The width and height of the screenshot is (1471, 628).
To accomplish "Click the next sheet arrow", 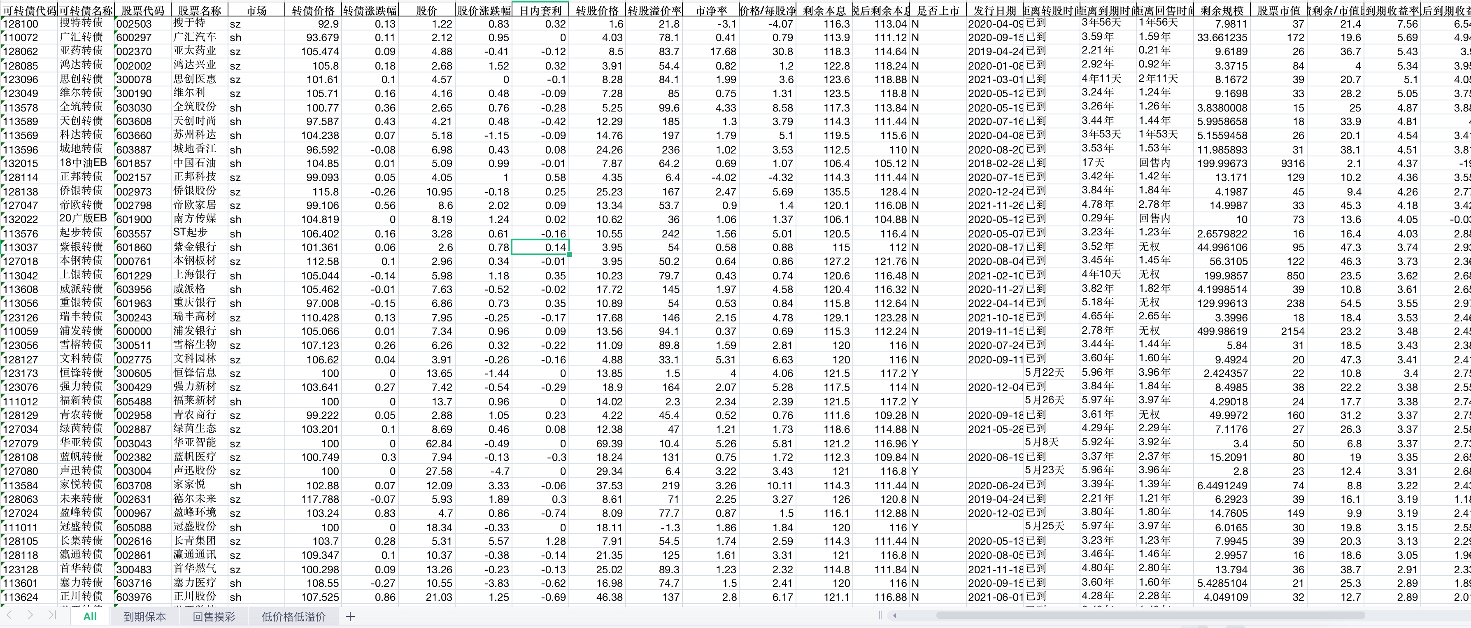I will (30, 615).
